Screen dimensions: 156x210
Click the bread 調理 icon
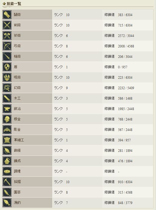pyautogui.click(x=7, y=171)
